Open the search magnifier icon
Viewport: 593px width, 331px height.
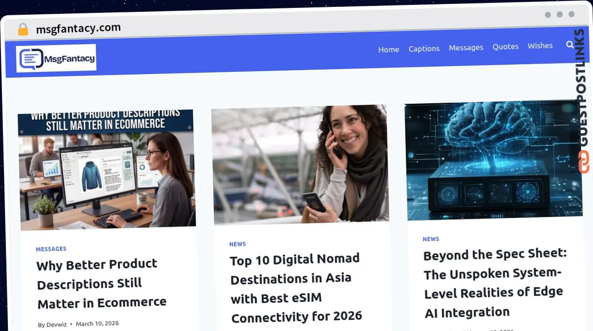pyautogui.click(x=570, y=45)
